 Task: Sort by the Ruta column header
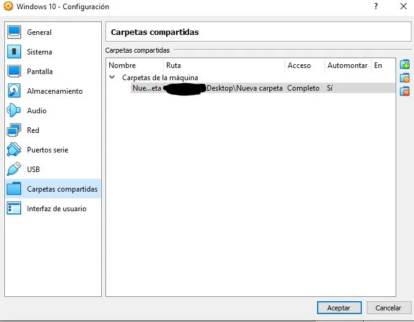coord(224,66)
